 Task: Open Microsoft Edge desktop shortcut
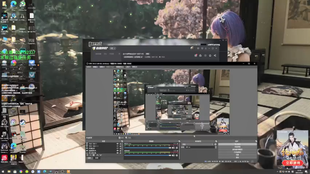14,5
